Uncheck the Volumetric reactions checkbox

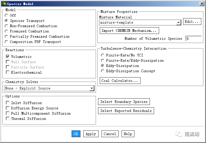(8, 57)
